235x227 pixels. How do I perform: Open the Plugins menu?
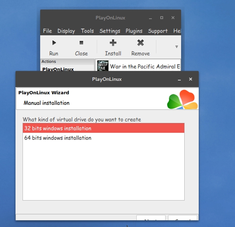coord(134,31)
